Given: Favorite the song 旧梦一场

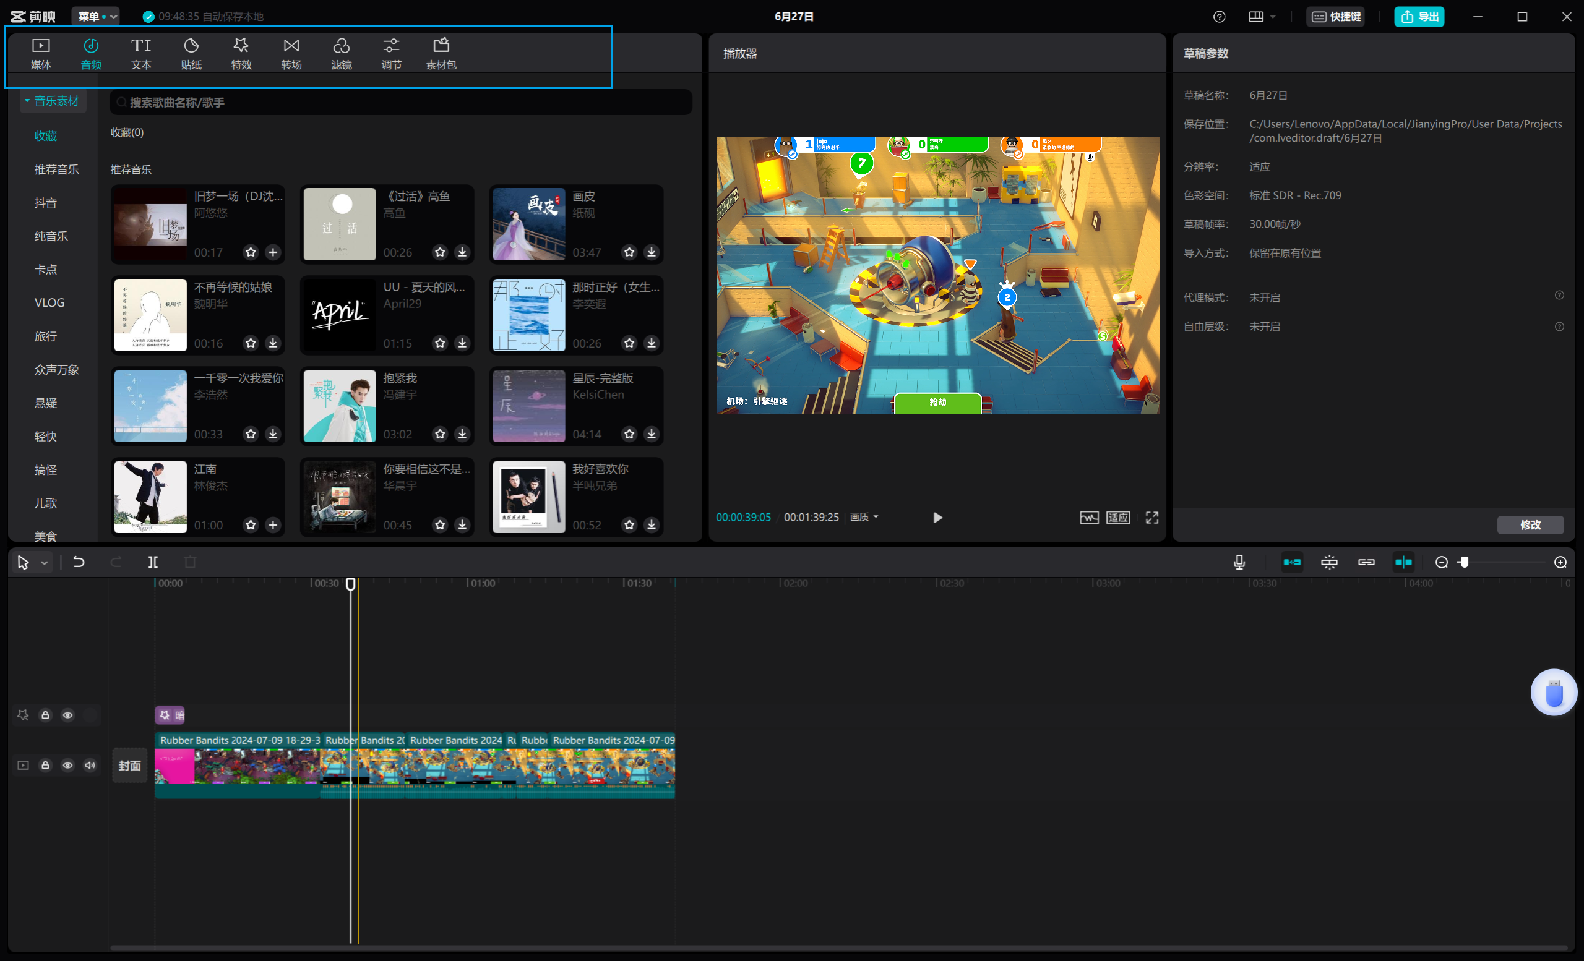Looking at the screenshot, I should (x=251, y=252).
